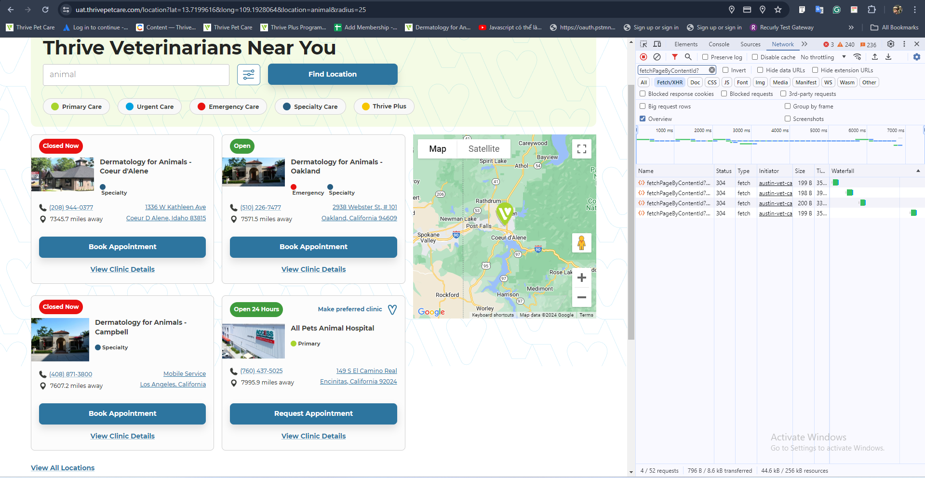Open the location filter options icon button
The image size is (925, 478).
[x=249, y=74]
